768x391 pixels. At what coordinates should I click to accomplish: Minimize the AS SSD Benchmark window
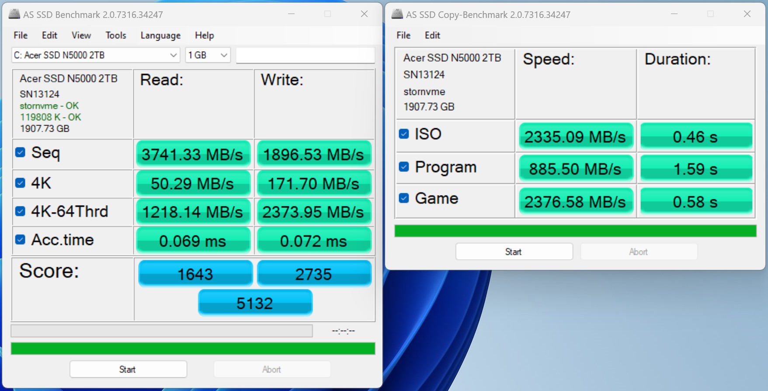pos(291,14)
